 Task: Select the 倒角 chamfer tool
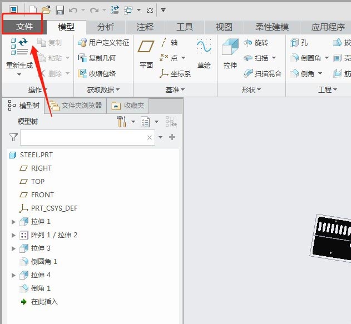point(301,73)
